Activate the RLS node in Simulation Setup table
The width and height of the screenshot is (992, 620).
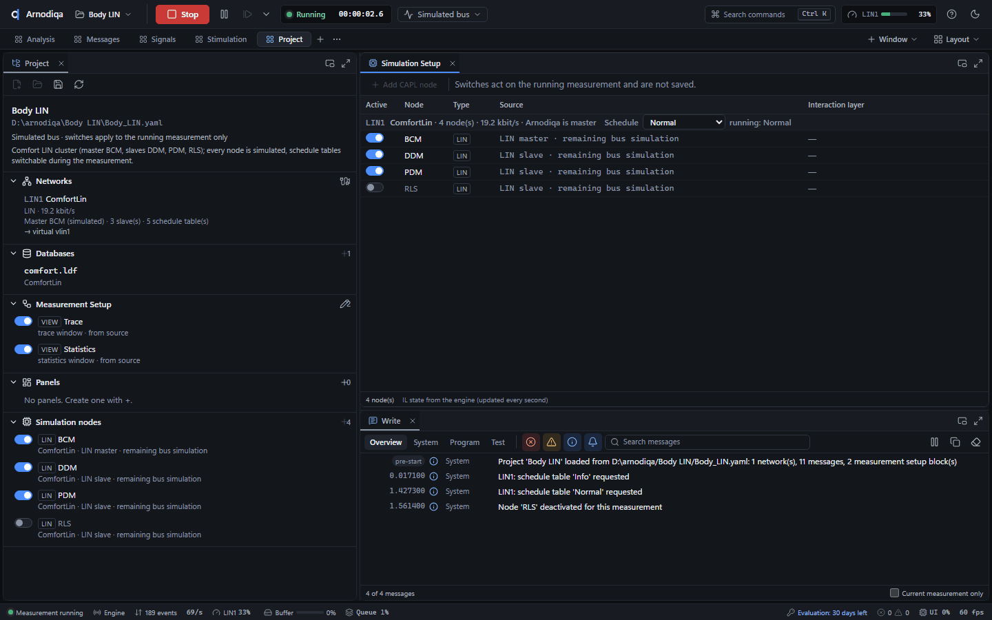(x=375, y=187)
